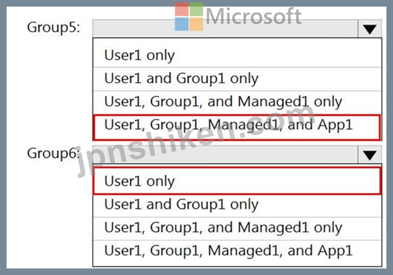The image size is (393, 275).
Task: Pick "User1, Group1, and Managed1 only" in Group6
Action: 223,227
